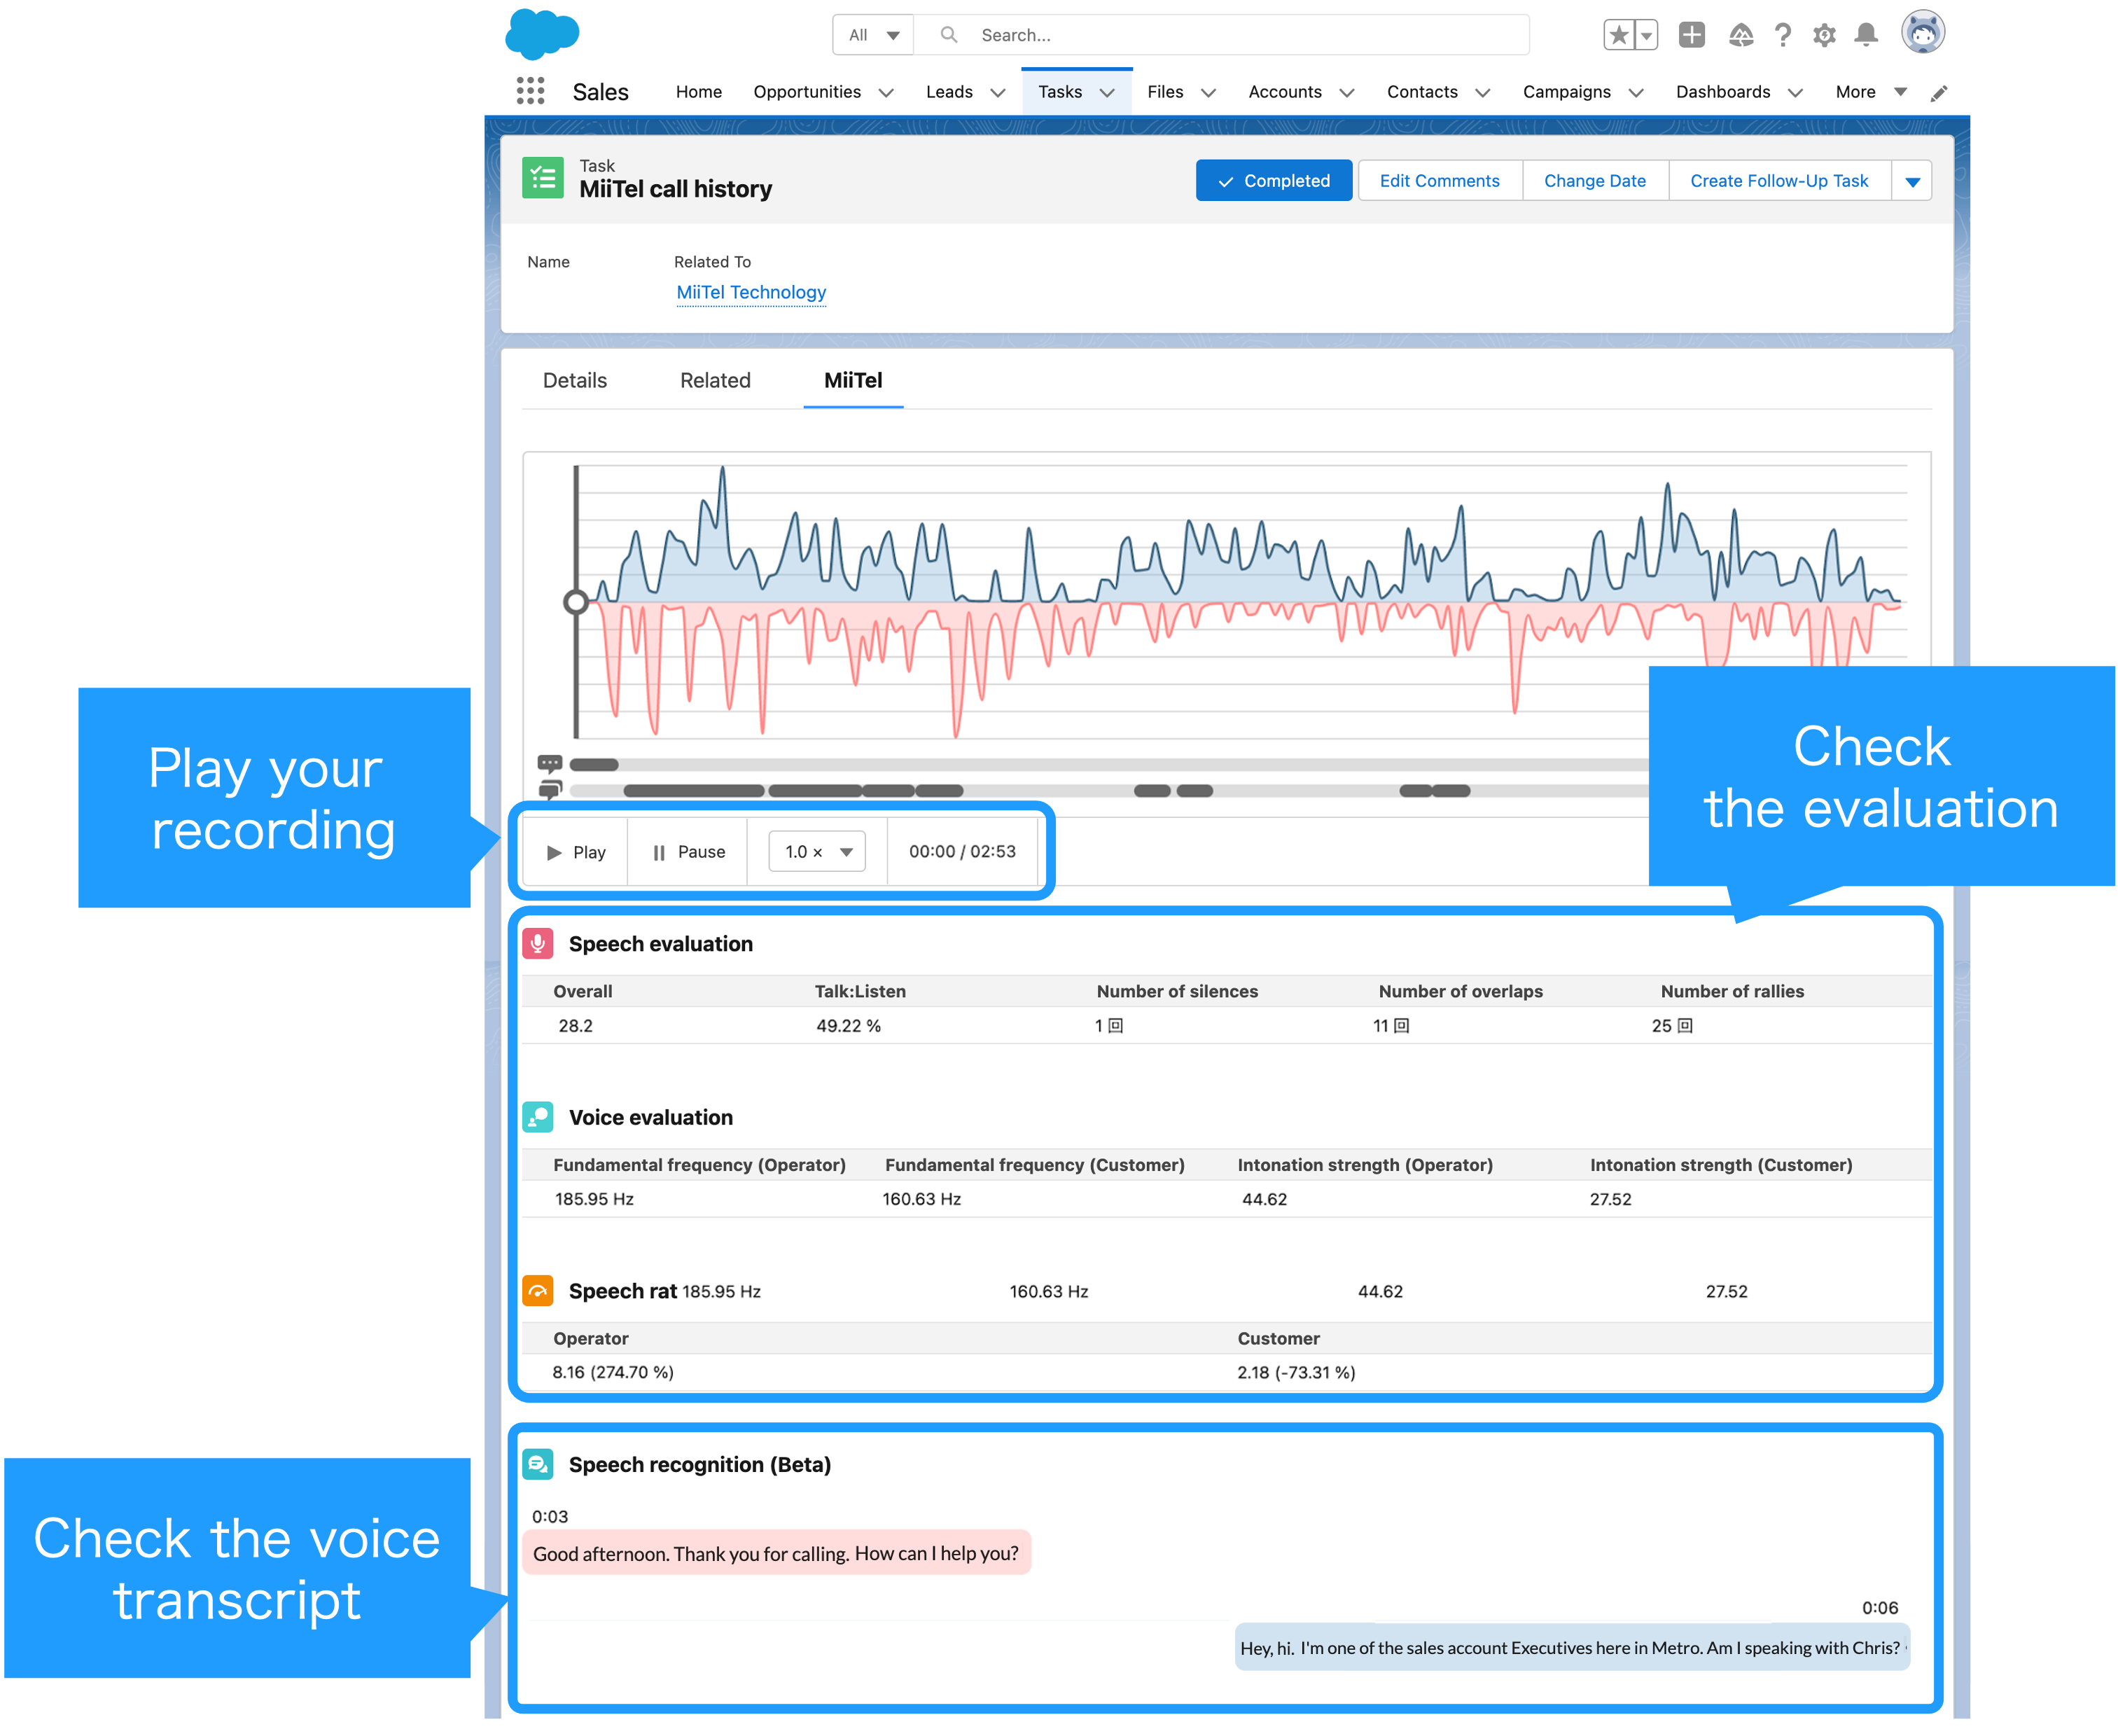This screenshot has height=1736, width=2118.
Task: Open notifications bell icon
Action: tap(1866, 35)
